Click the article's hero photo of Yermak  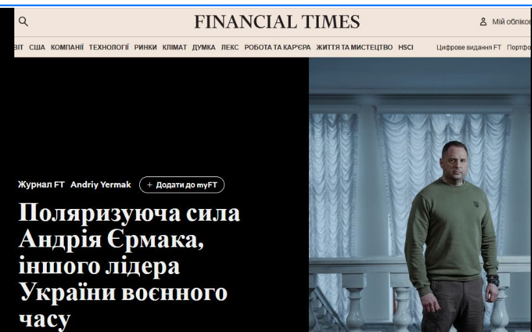click(419, 195)
